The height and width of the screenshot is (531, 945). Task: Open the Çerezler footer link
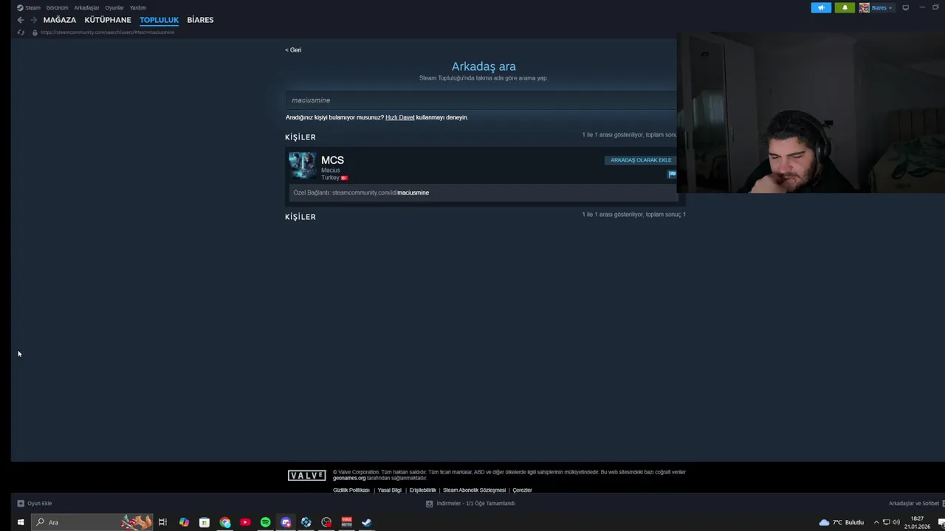click(x=522, y=490)
